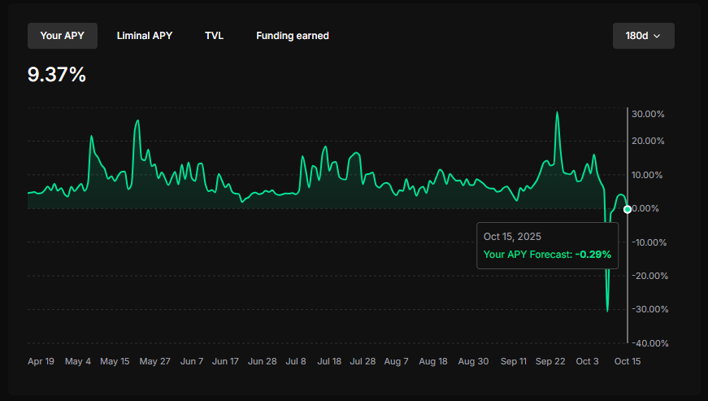This screenshot has height=401, width=708.
Task: Click the 0.00% y-axis label
Action: (645, 208)
